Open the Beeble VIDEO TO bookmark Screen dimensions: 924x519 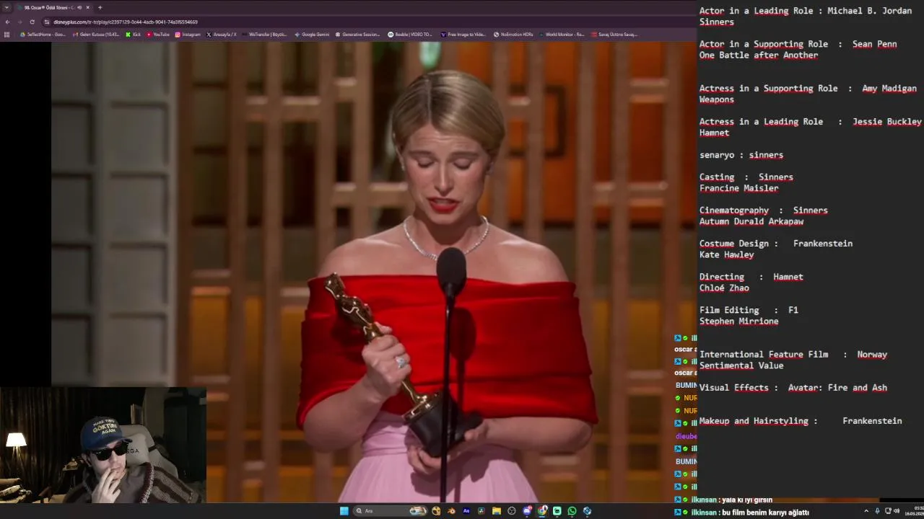(x=410, y=34)
